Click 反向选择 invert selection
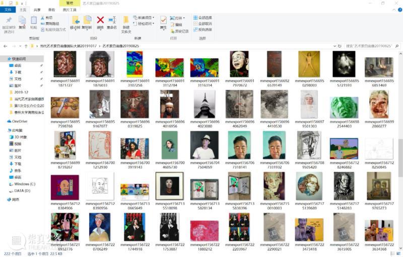Screen dimensions: 403x257 [203, 30]
